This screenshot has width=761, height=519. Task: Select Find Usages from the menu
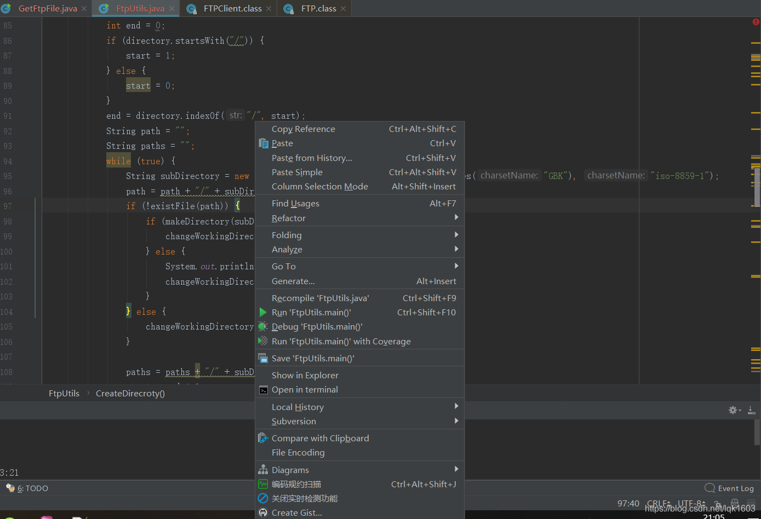(x=295, y=203)
